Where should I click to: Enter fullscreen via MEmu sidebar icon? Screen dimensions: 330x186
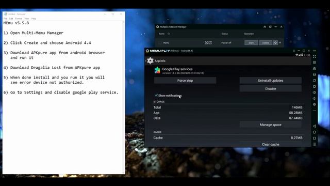coord(314,56)
